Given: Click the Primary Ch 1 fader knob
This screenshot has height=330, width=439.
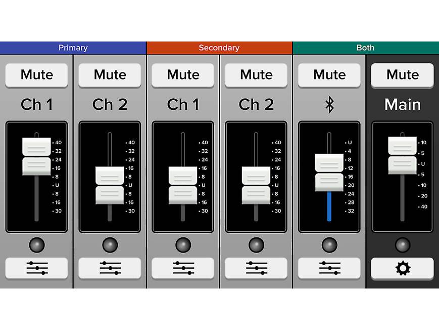Looking at the screenshot, I should pyautogui.click(x=36, y=156).
